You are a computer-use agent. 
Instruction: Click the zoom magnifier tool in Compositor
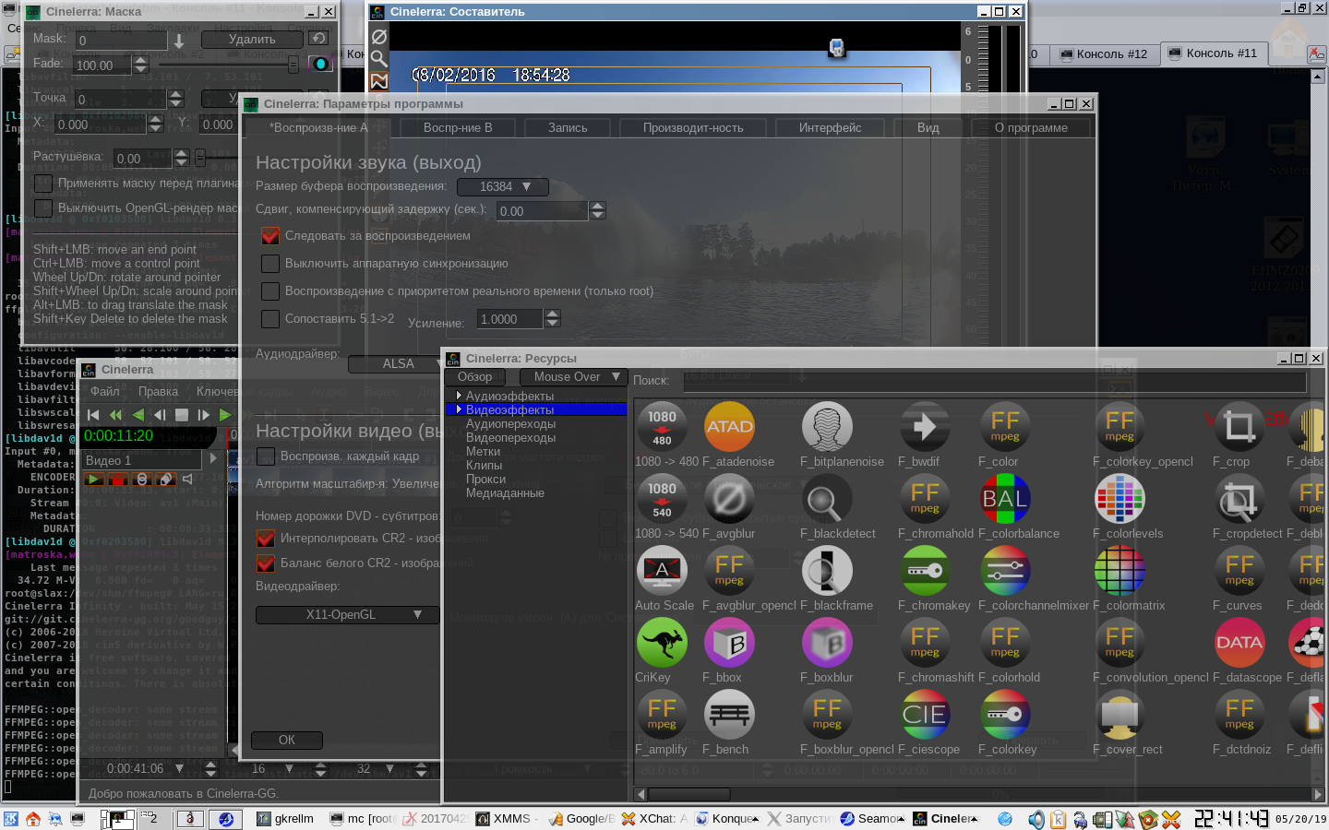378,59
